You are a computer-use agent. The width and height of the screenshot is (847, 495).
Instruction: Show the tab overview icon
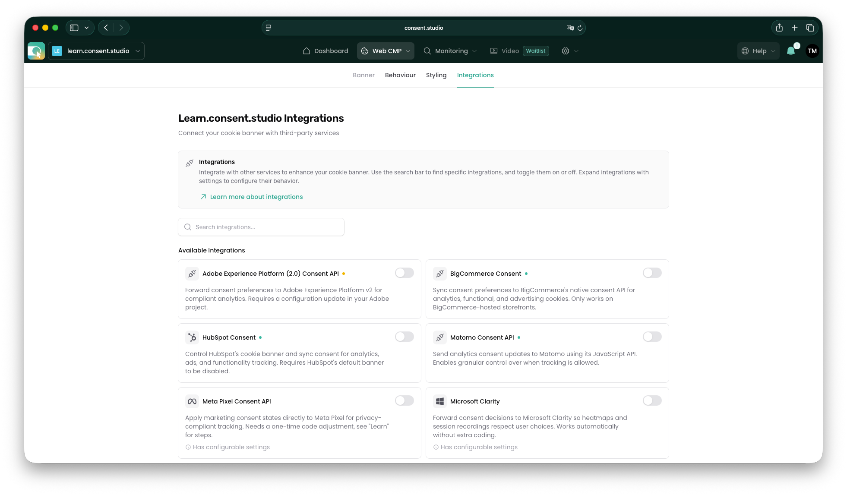tap(810, 28)
